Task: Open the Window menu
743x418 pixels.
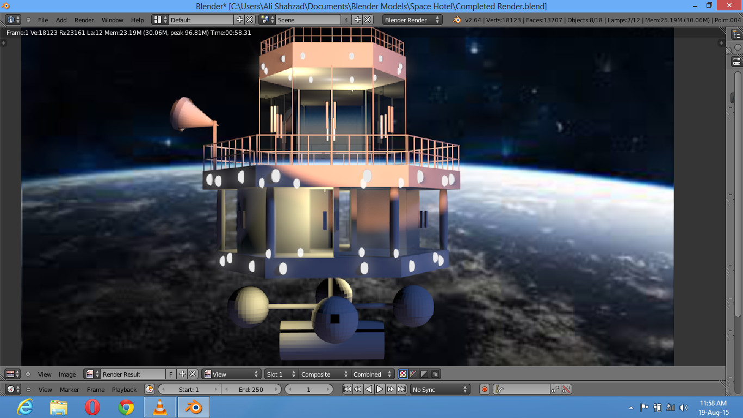Action: 113,20
